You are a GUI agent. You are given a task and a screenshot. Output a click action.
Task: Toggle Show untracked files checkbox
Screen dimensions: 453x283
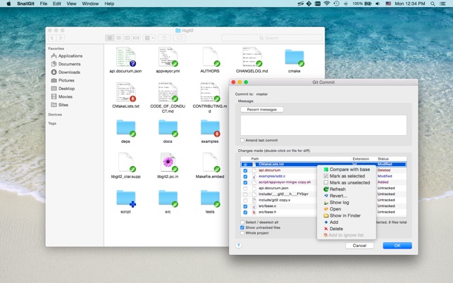[x=243, y=227]
